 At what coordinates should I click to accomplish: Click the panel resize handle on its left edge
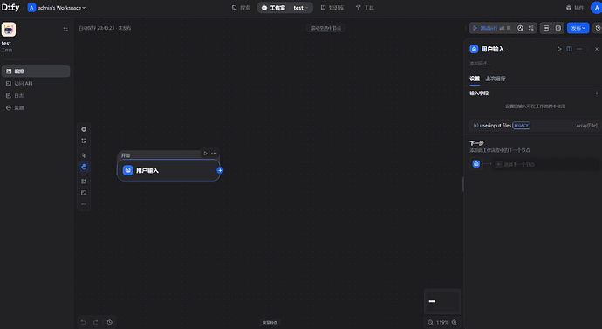[x=463, y=184]
